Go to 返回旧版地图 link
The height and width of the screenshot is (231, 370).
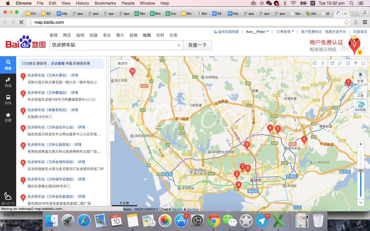(226, 32)
